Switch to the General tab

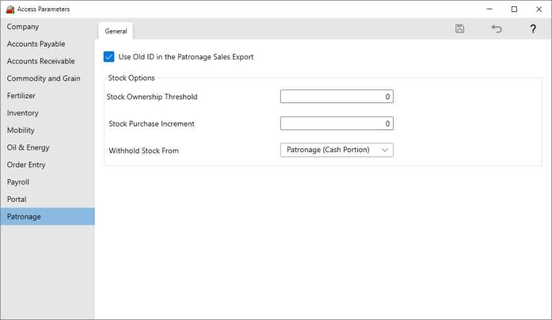tap(116, 31)
